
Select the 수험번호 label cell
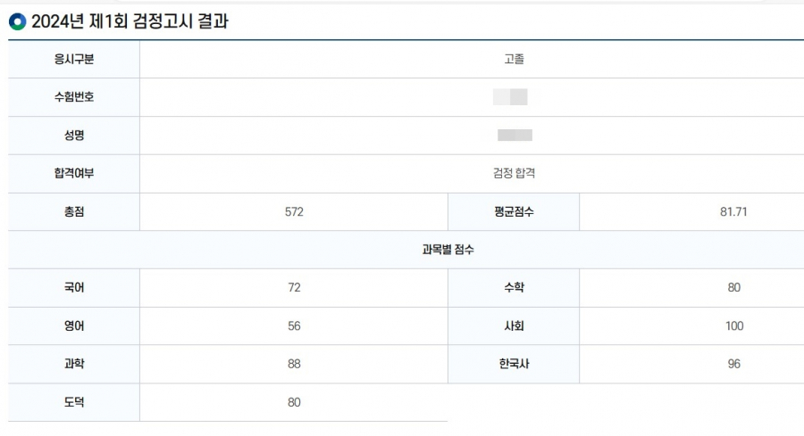[73, 97]
